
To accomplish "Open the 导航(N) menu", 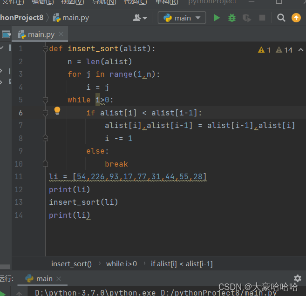I will 104,2.
